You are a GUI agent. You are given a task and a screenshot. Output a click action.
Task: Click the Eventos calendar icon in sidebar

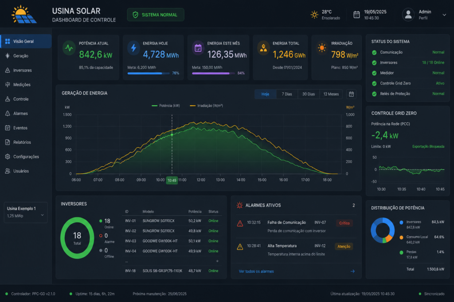pyautogui.click(x=8, y=128)
